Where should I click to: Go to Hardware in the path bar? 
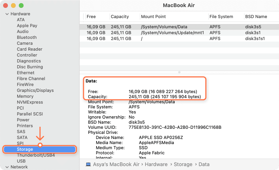(x=156, y=164)
